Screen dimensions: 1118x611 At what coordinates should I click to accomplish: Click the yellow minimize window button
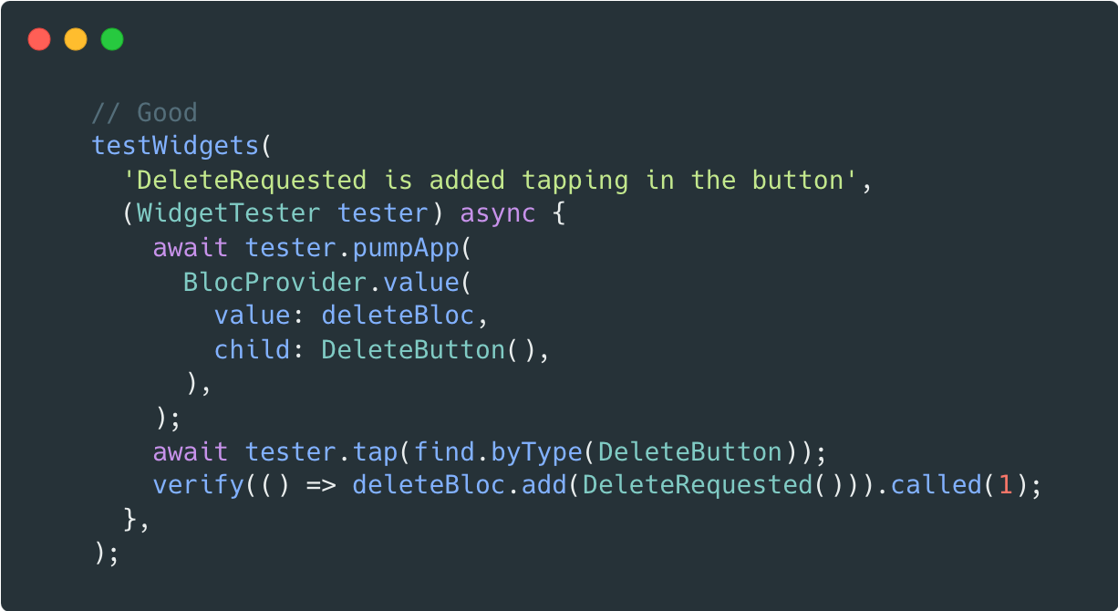coord(76,40)
